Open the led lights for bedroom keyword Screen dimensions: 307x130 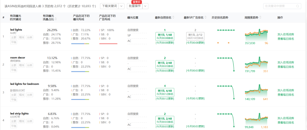[25, 84]
